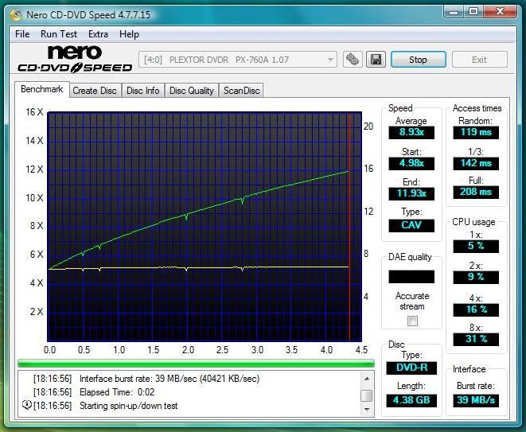The width and height of the screenshot is (526, 432).
Task: Open the options wrench icon
Action: [x=353, y=60]
